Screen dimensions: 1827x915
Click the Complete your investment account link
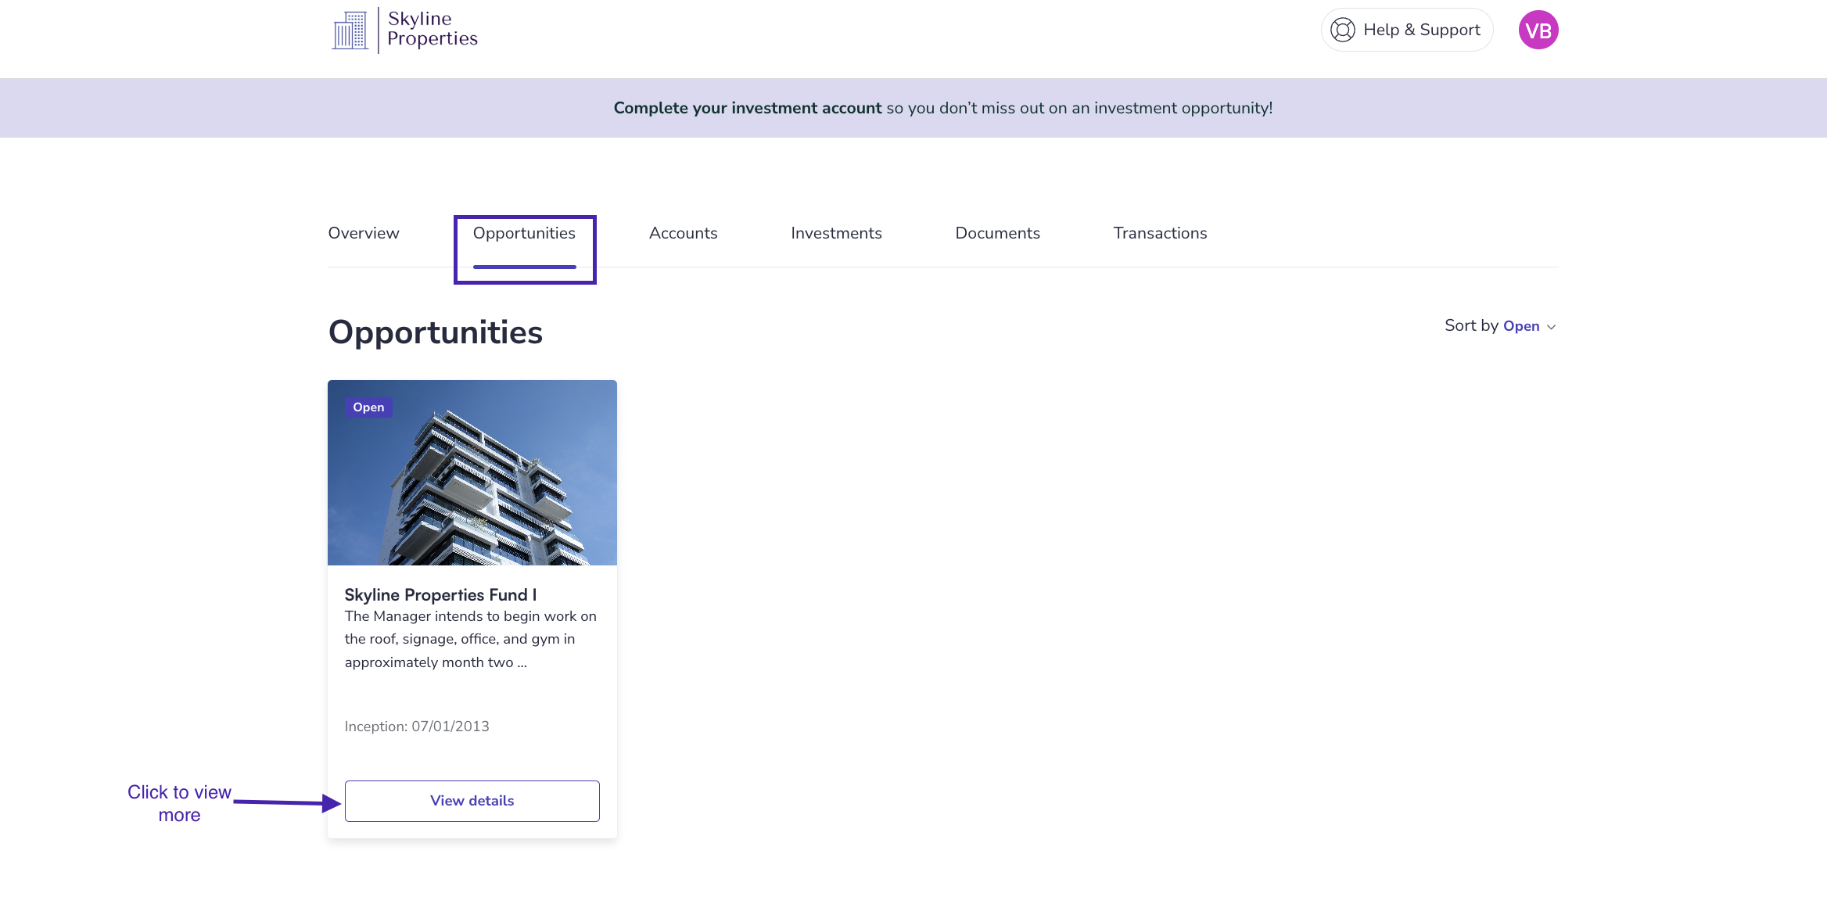pos(747,108)
